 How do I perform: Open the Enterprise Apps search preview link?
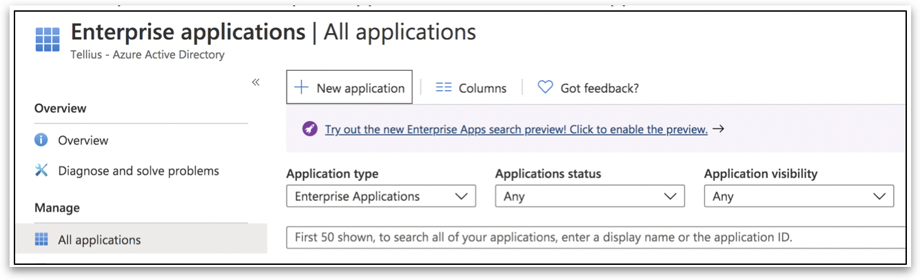click(515, 129)
